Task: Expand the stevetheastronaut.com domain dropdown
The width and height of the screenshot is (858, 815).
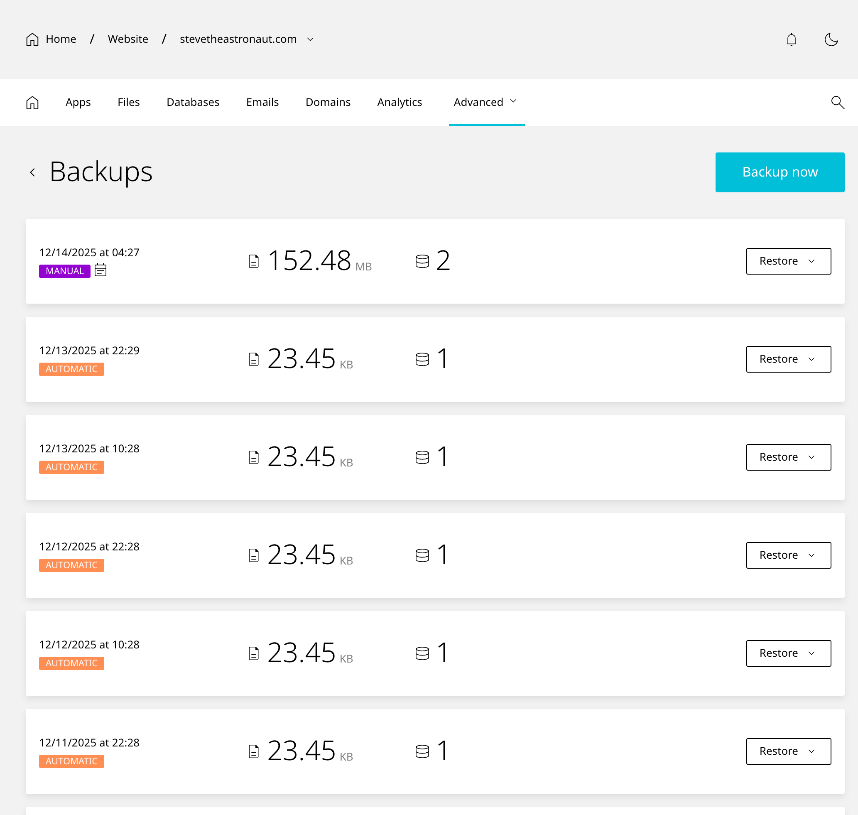Action: coord(310,39)
